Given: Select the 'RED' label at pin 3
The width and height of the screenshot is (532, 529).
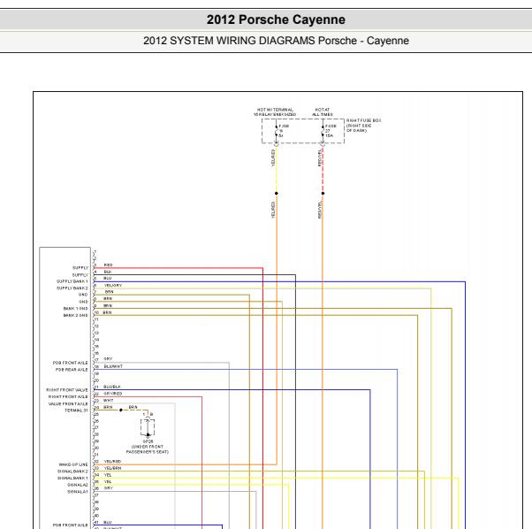Looking at the screenshot, I should click(108, 264).
